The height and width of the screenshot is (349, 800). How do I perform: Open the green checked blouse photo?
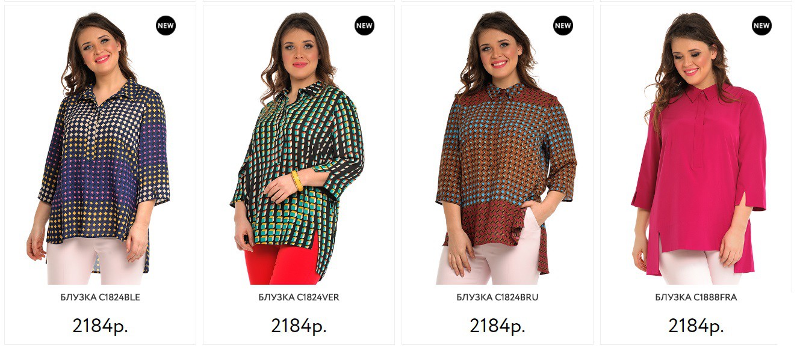coord(299,148)
